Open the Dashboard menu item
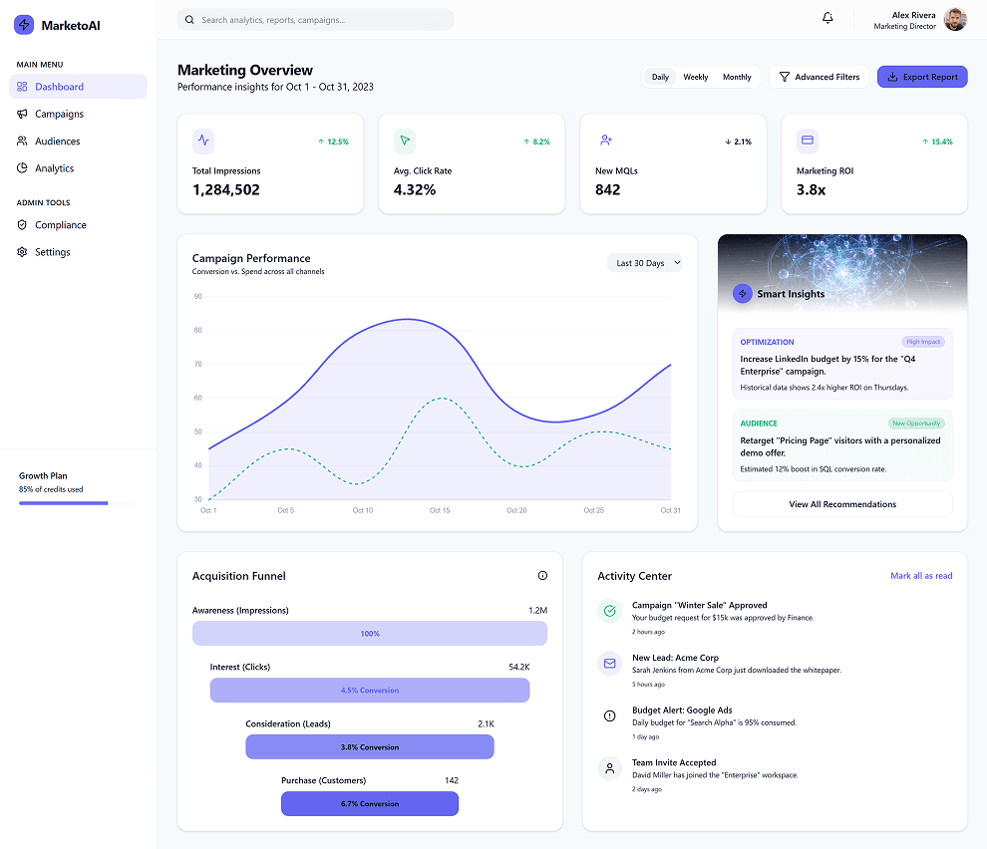 (78, 87)
